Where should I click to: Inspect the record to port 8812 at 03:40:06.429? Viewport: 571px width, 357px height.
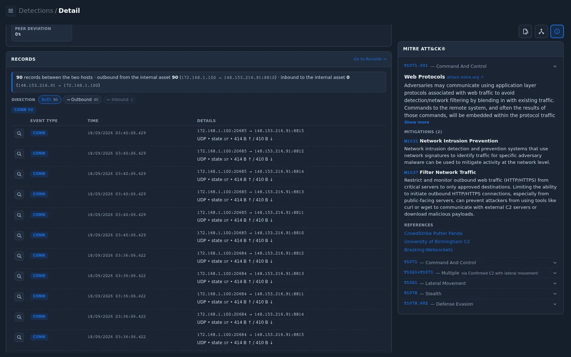(x=19, y=154)
